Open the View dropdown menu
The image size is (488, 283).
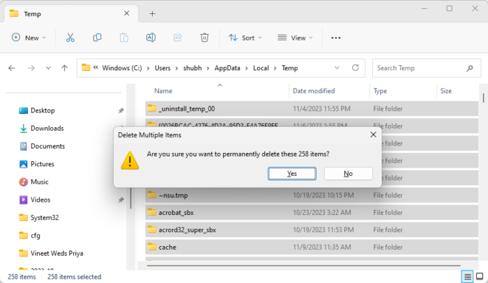pyautogui.click(x=295, y=38)
